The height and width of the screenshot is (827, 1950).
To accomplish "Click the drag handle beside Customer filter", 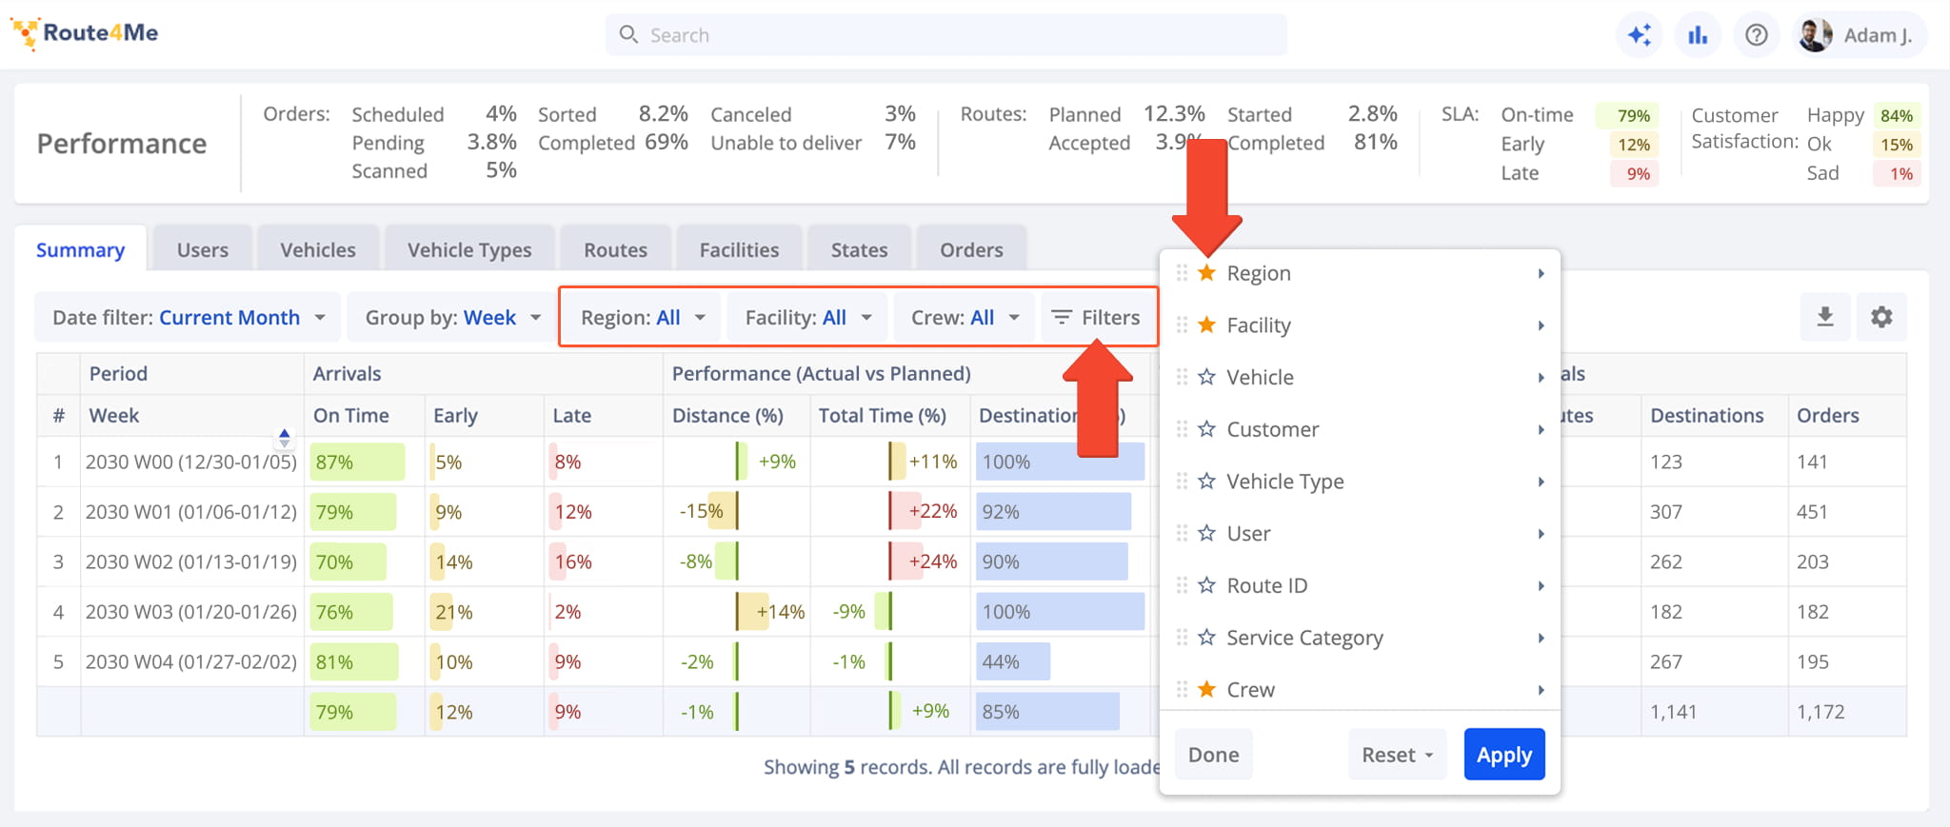I will point(1182,429).
